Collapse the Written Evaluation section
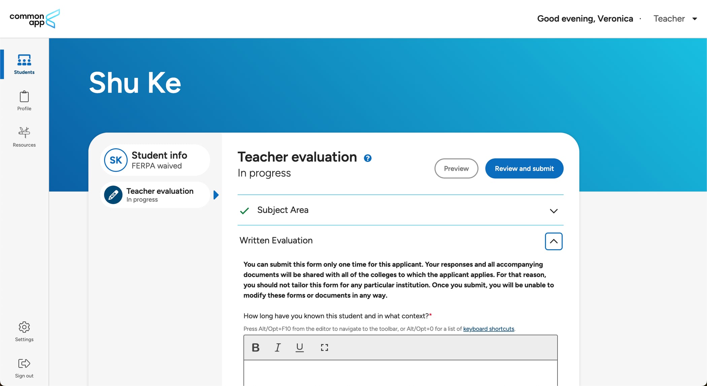 [x=553, y=241]
